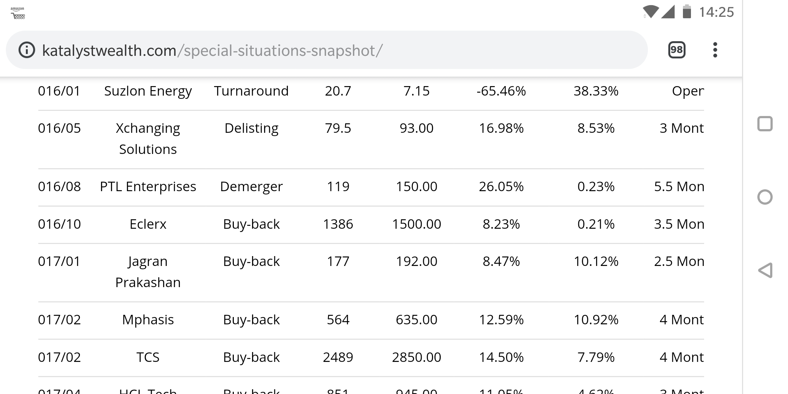Tap the Wi-Fi signal icon in status bar
Image resolution: width=788 pixels, height=394 pixels.
650,12
